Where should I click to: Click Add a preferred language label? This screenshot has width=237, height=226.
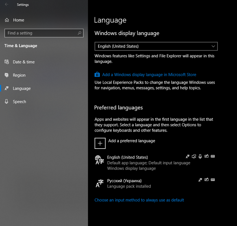point(132,141)
